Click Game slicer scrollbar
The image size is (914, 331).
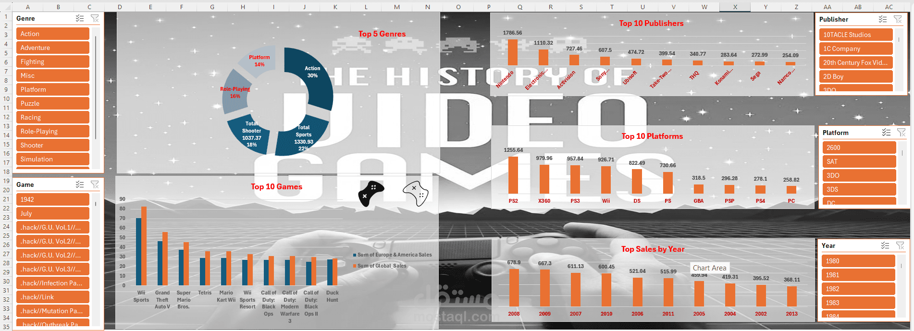96,204
